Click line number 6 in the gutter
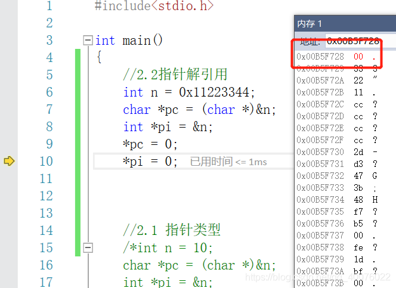 pos(49,92)
